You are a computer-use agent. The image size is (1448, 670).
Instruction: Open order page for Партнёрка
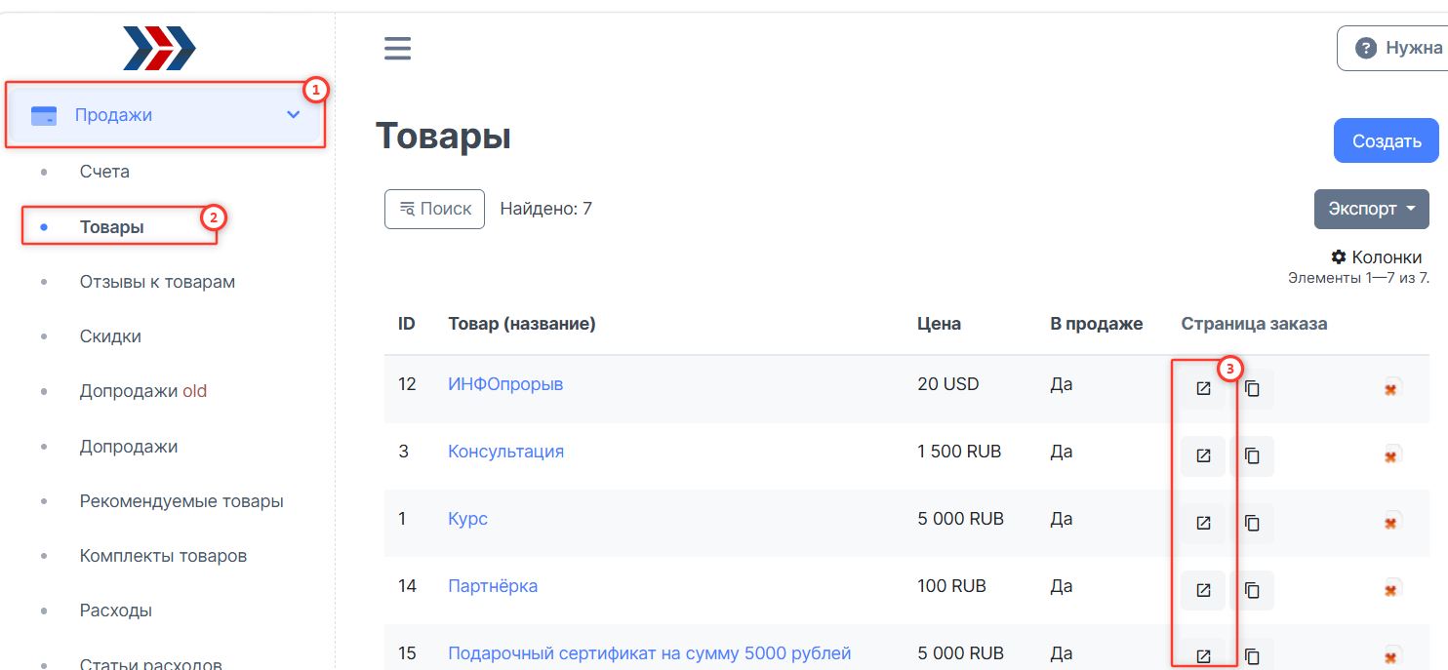(1203, 590)
